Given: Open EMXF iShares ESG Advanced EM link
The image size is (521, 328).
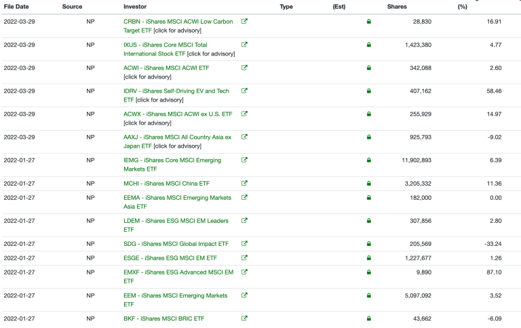Looking at the screenshot, I should pyautogui.click(x=178, y=276).
